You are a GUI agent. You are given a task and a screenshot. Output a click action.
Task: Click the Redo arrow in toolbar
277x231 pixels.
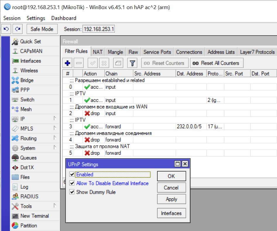18,29
